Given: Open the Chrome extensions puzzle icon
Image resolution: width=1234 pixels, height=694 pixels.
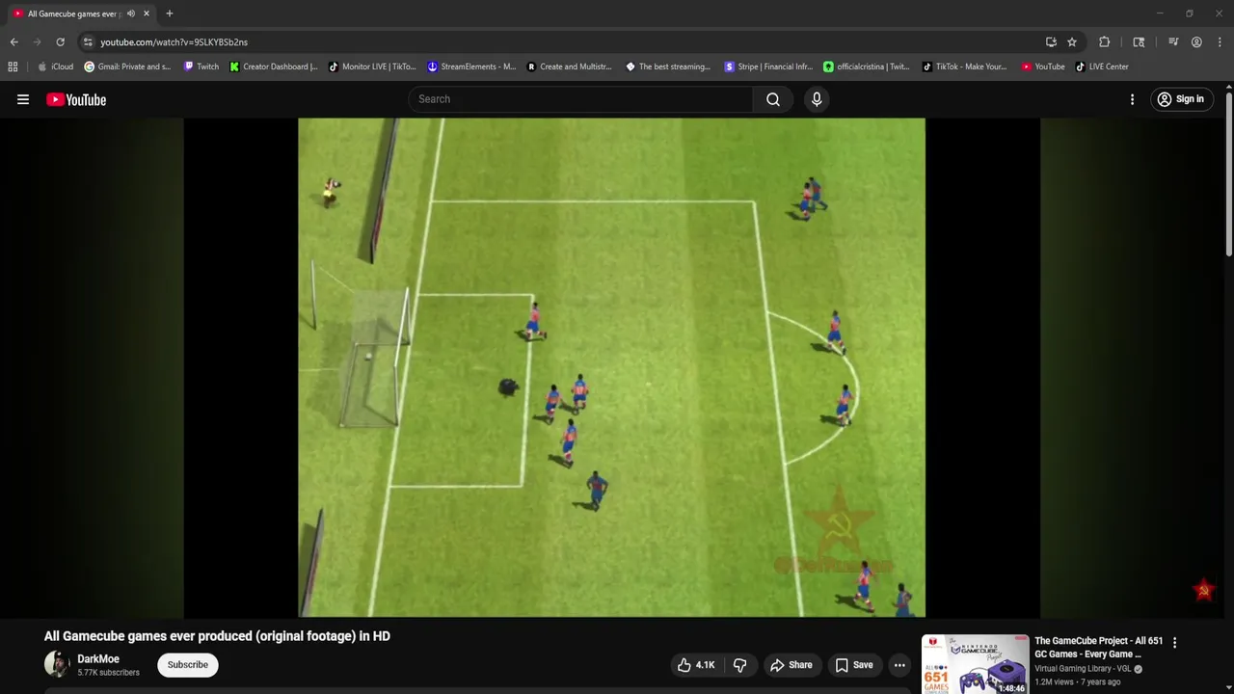Looking at the screenshot, I should pos(1105,42).
